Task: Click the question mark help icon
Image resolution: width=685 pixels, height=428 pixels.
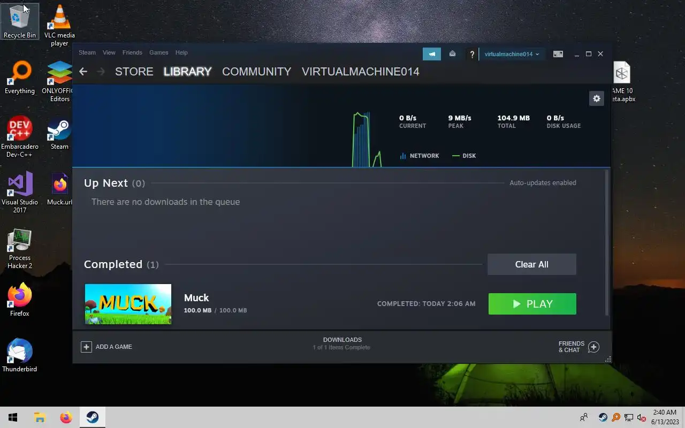Action: tap(471, 54)
